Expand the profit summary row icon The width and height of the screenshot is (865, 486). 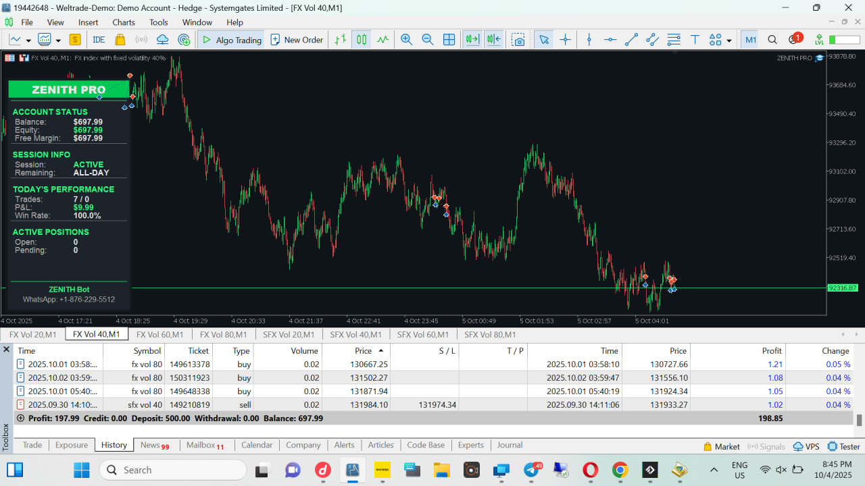20,418
